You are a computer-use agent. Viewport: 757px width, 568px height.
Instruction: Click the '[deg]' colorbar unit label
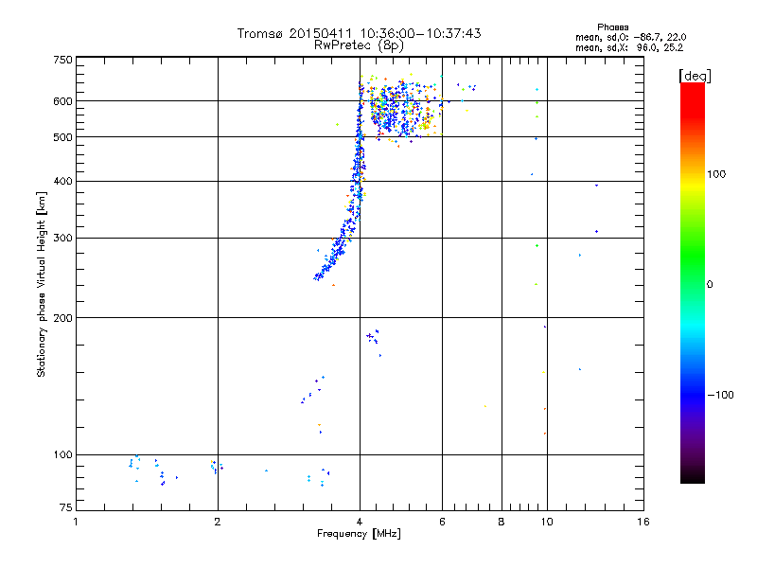point(695,76)
